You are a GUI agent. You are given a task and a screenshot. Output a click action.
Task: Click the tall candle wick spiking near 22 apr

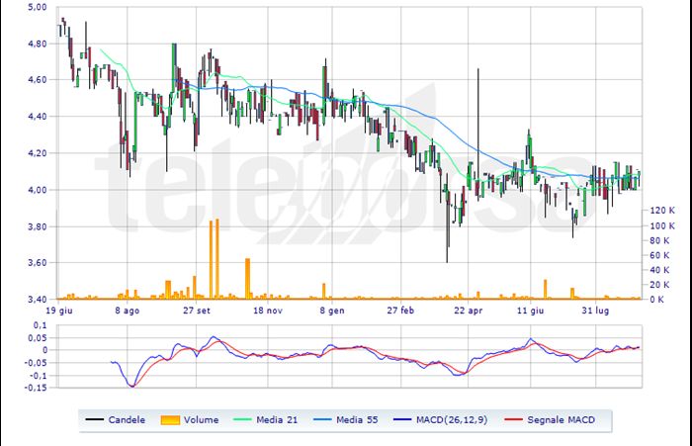click(x=477, y=111)
